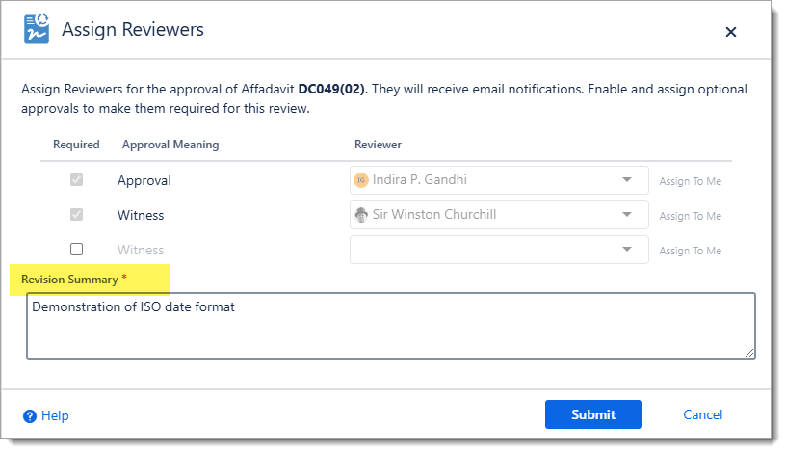The width and height of the screenshot is (786, 453).
Task: Click the document app icon in dialog header
Action: pyautogui.click(x=37, y=30)
